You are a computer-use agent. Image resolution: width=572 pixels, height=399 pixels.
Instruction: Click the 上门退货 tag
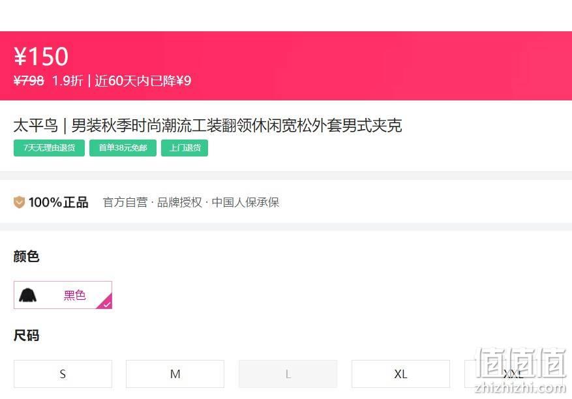point(185,148)
